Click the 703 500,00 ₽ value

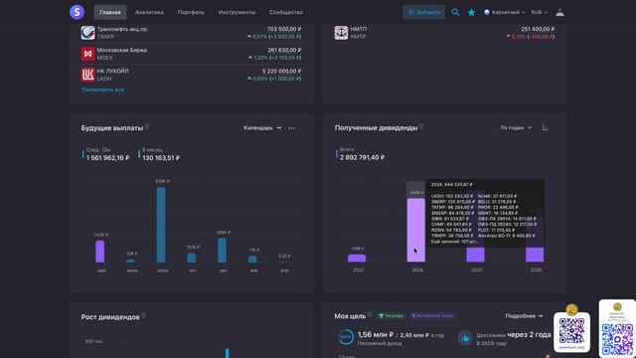click(284, 29)
